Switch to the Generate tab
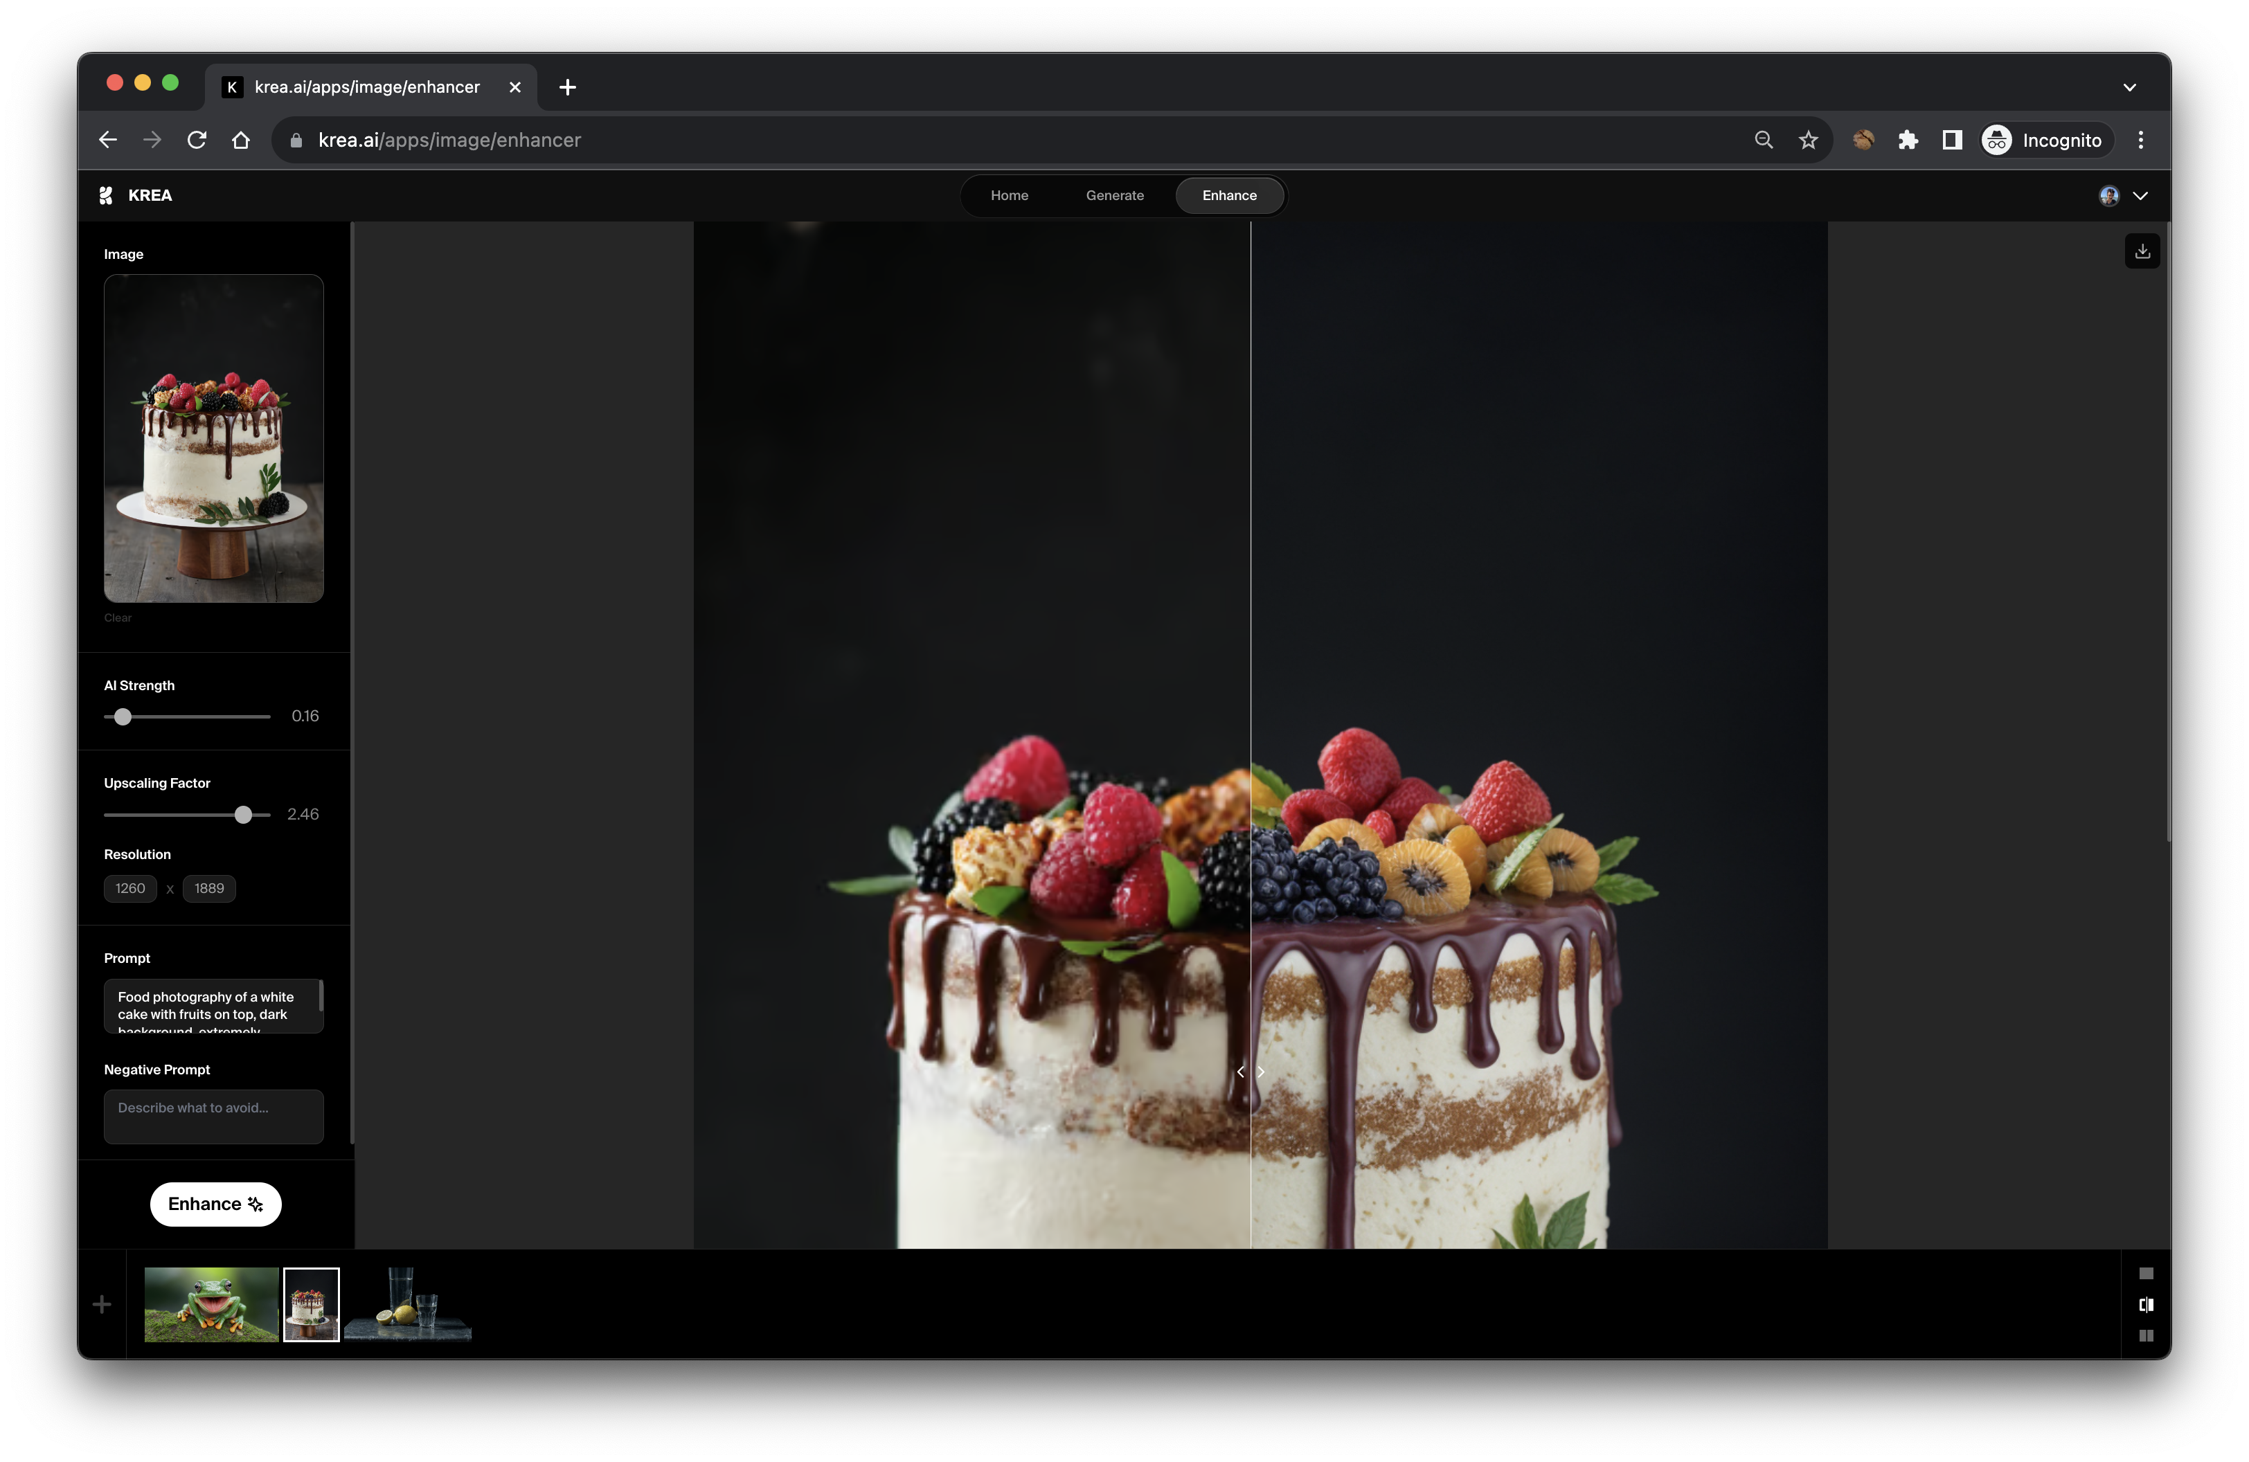 [1114, 195]
